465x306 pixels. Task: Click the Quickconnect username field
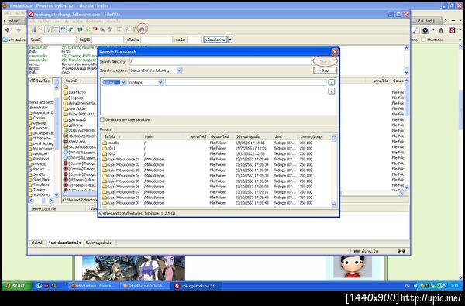point(108,40)
